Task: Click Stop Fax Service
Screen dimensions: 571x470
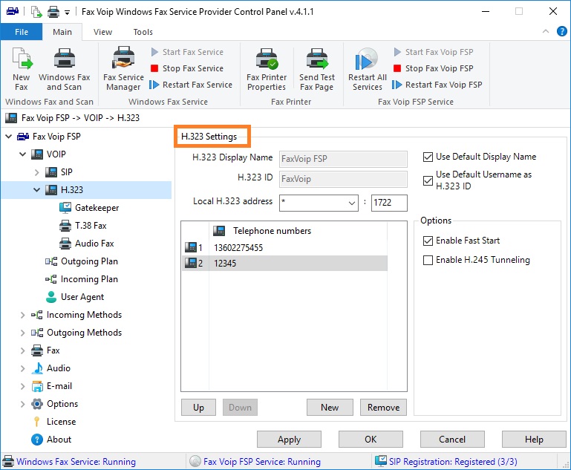Action: click(187, 68)
